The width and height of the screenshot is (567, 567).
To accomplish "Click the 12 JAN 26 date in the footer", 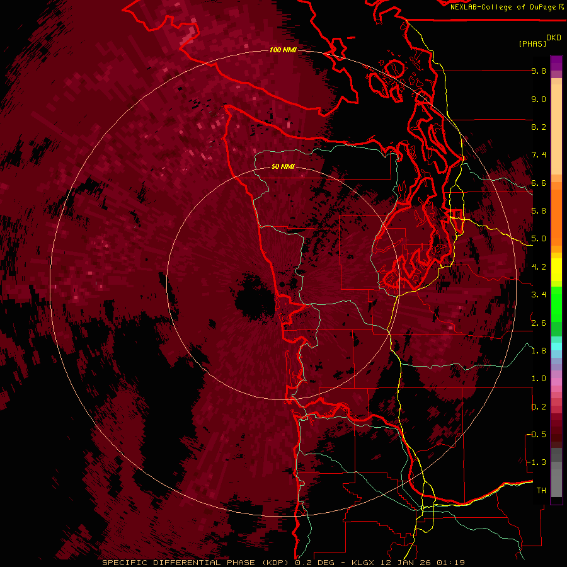I will (407, 563).
